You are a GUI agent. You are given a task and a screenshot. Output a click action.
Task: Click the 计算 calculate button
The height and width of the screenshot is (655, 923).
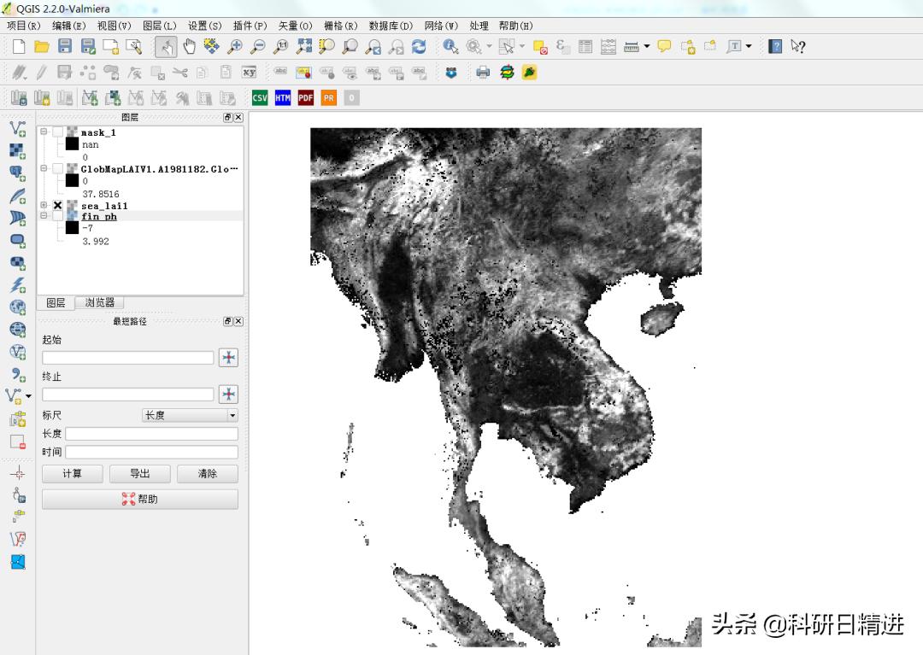[72, 473]
